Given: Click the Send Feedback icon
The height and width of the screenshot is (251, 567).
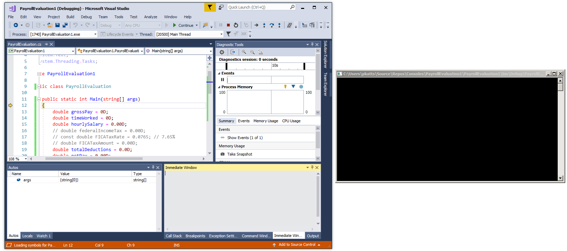Looking at the screenshot, I should [221, 7].
